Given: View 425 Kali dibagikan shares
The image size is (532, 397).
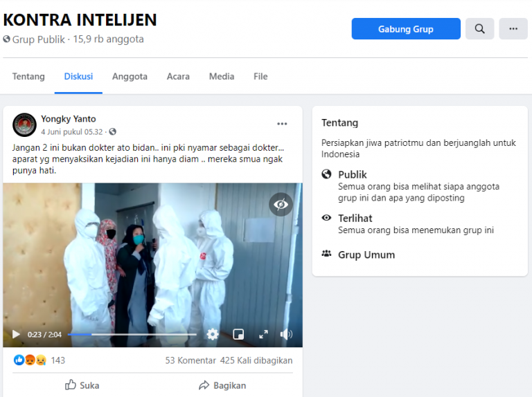Looking at the screenshot, I should 256,360.
